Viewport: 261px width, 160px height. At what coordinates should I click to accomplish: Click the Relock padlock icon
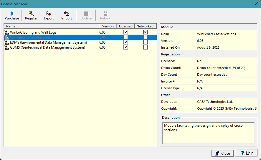pyautogui.click(x=105, y=14)
